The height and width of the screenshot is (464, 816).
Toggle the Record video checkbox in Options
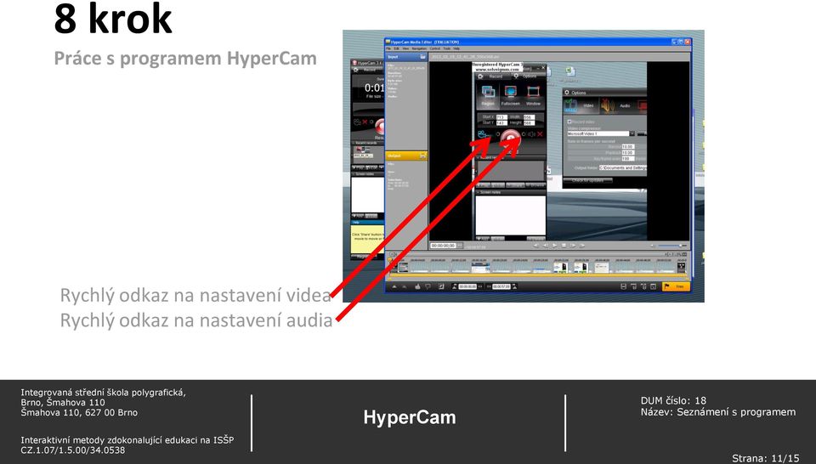point(569,122)
